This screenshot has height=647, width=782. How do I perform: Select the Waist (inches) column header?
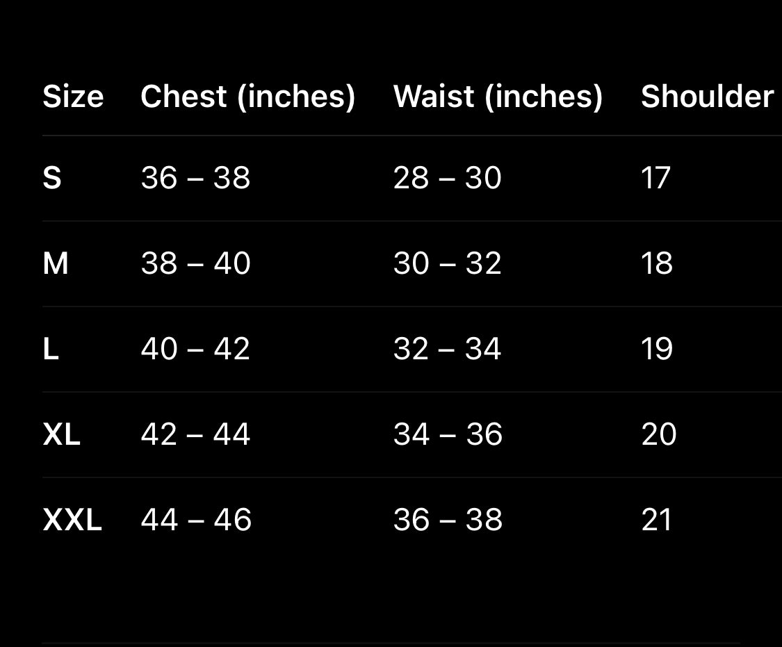(x=498, y=97)
